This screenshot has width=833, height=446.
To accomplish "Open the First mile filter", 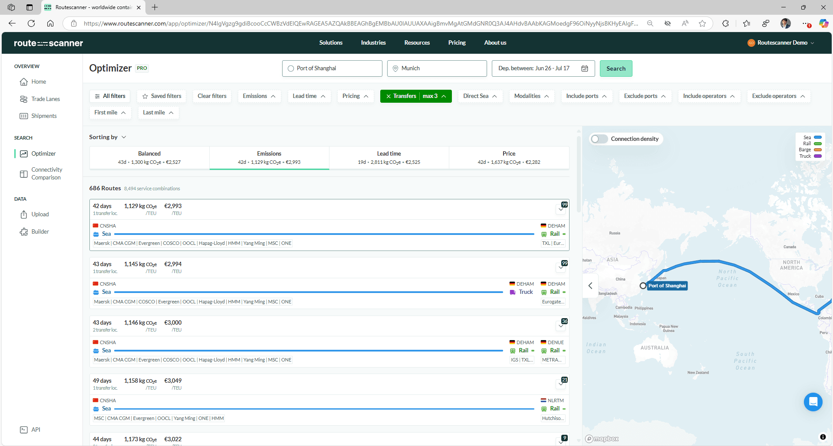I will [110, 113].
